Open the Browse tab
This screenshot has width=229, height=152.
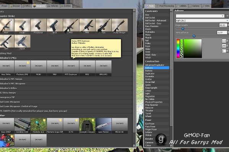coord(15,6)
